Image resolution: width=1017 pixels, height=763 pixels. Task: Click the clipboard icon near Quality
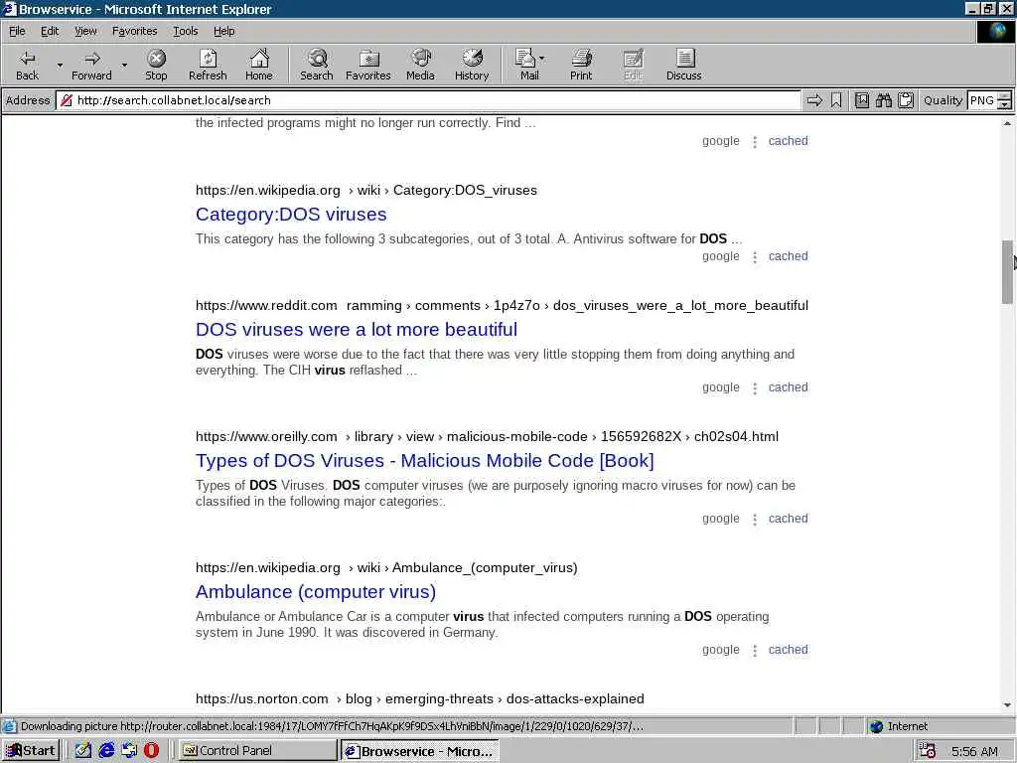coord(906,100)
